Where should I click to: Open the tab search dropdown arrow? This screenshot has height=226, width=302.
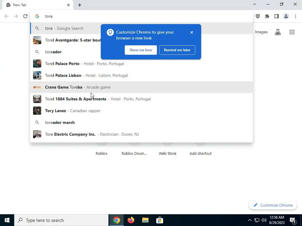click(x=255, y=4)
